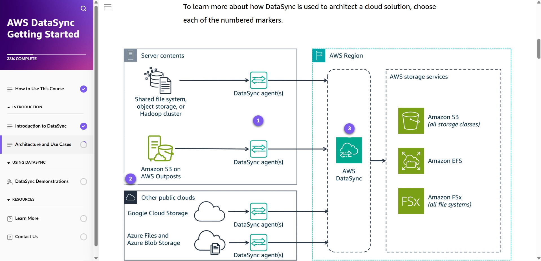Click the Amazon S3 bucket icon
541x261 pixels.
411,121
